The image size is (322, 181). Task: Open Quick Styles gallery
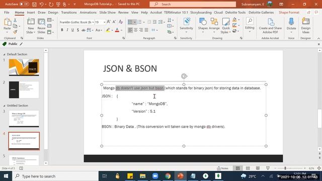[226, 26]
